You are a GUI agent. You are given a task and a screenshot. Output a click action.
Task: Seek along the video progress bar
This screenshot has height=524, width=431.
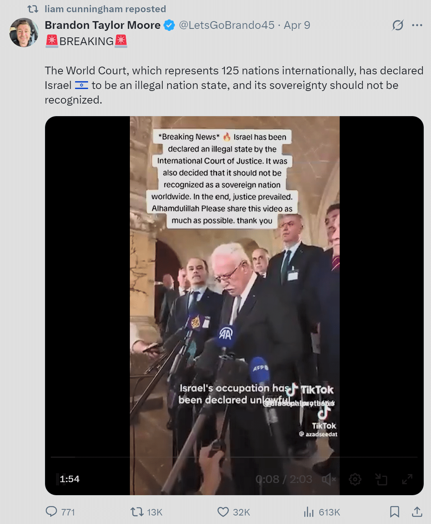[234, 457]
